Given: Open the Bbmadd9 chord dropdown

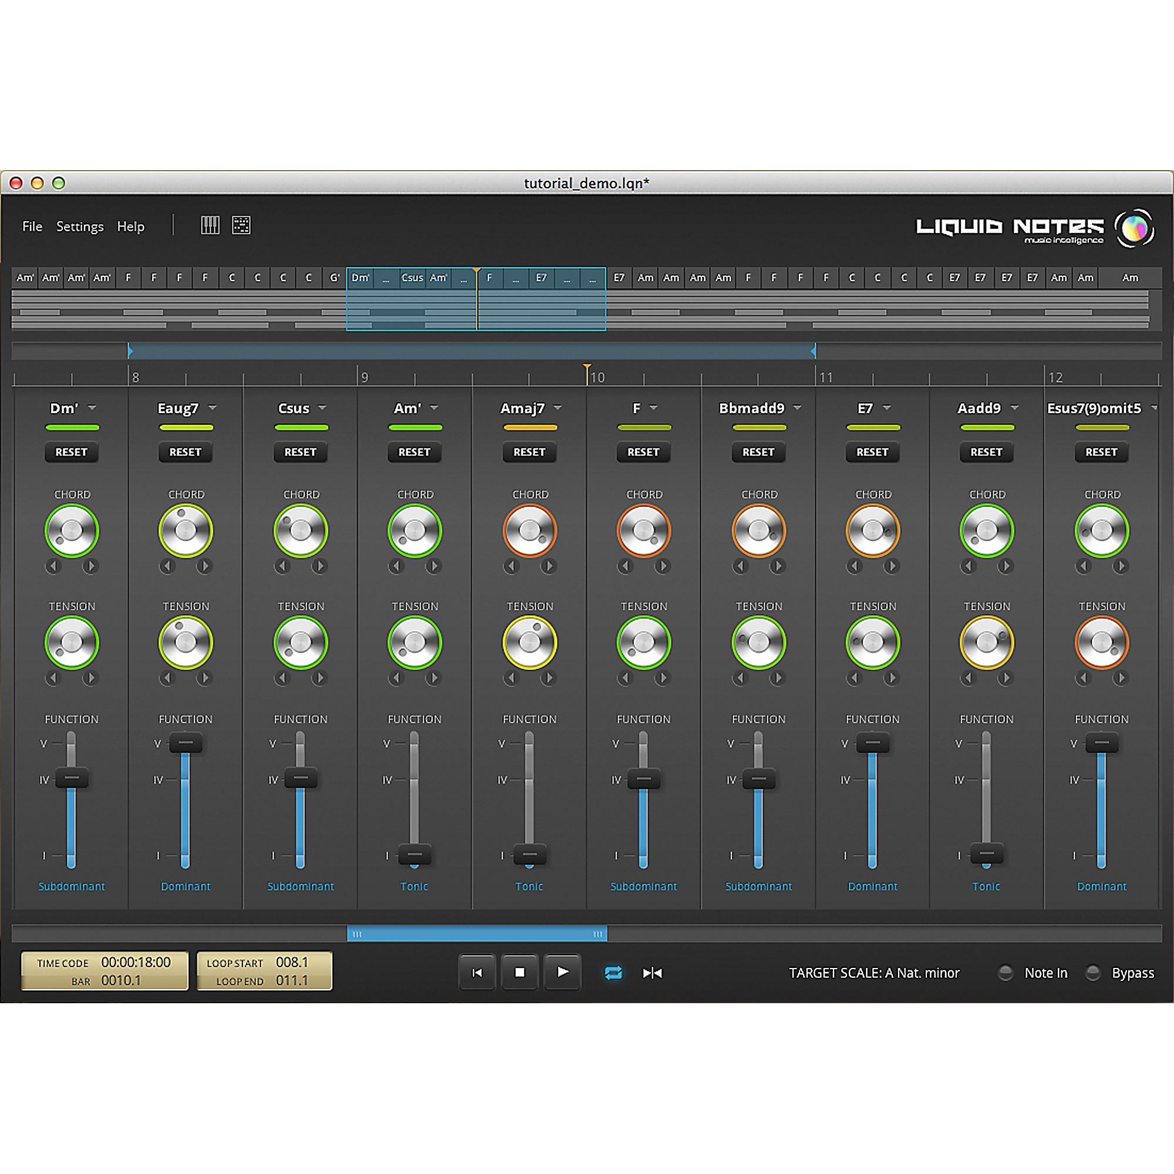Looking at the screenshot, I should (x=797, y=408).
